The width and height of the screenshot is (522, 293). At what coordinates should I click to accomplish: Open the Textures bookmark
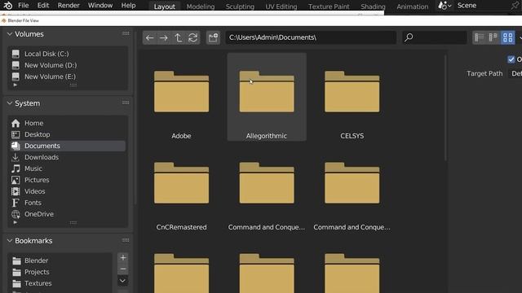tap(60, 283)
